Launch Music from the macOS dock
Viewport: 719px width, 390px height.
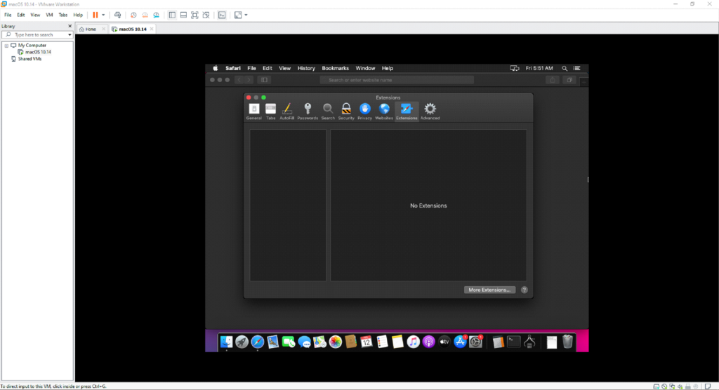point(413,342)
